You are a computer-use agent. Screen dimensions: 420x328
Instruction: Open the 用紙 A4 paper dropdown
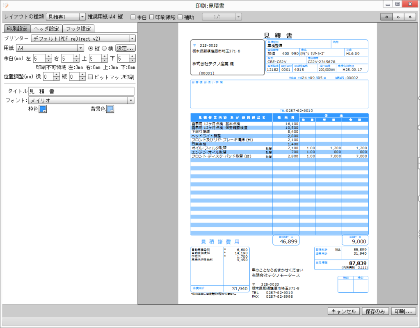[x=50, y=48]
